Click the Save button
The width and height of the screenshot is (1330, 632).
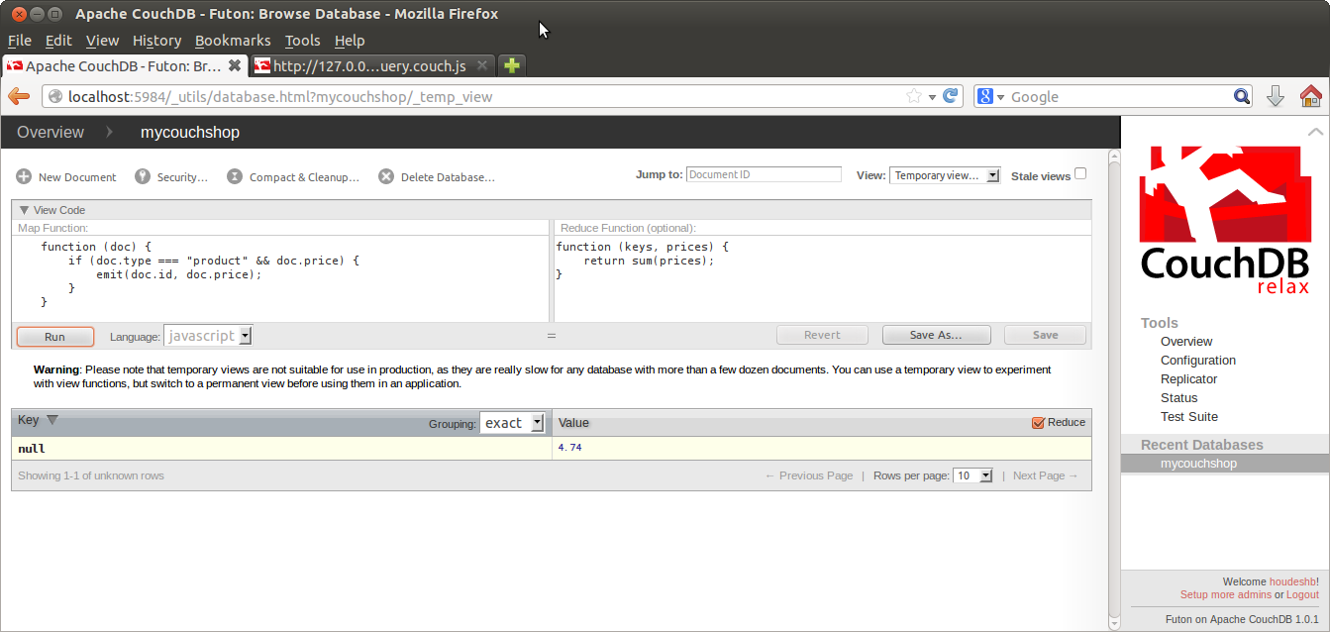coord(1046,335)
